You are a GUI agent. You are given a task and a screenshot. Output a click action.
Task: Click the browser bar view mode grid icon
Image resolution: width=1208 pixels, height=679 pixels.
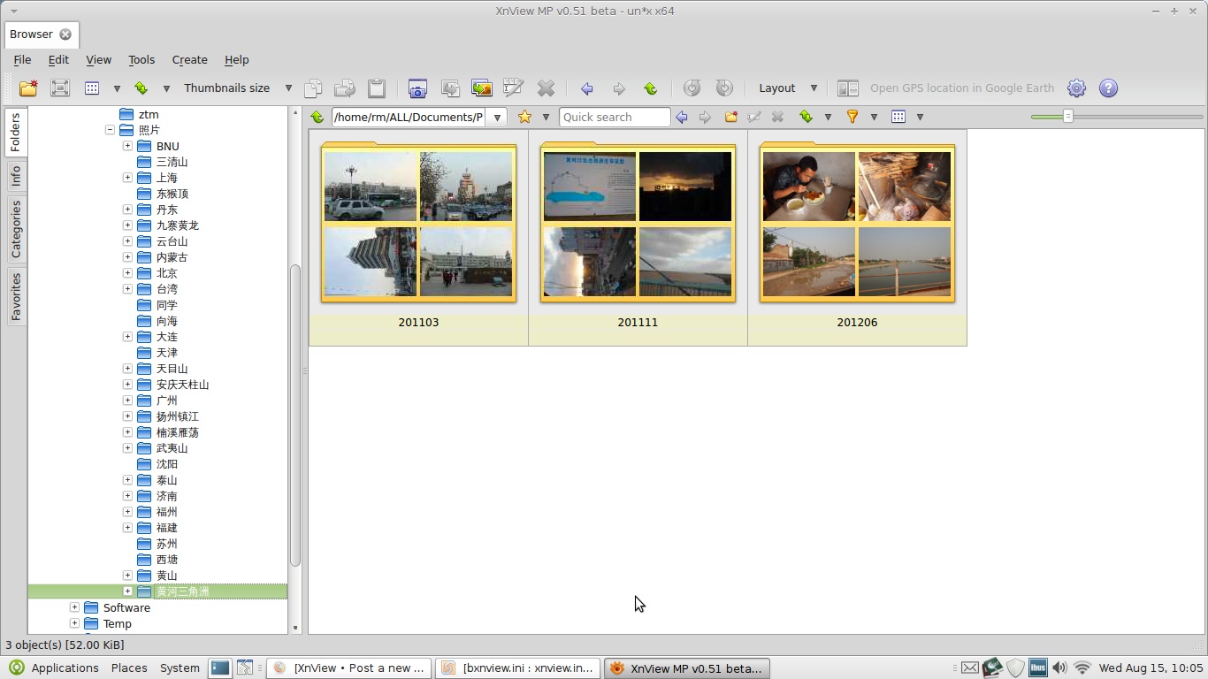[x=898, y=117]
